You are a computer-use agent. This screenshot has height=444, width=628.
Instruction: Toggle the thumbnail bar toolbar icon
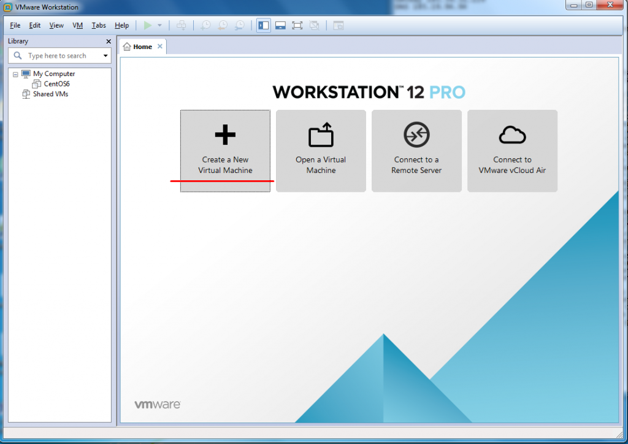280,25
